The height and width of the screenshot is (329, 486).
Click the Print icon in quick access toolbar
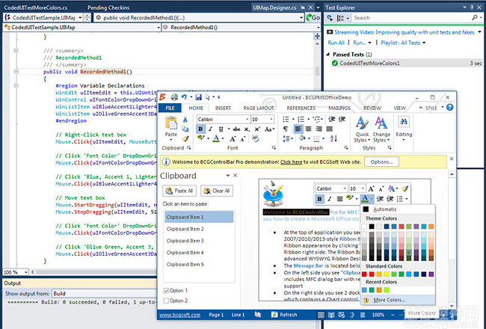[x=174, y=97]
